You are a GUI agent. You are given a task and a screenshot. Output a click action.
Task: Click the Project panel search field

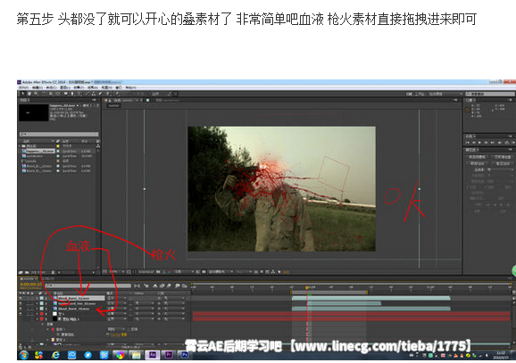click(x=59, y=134)
